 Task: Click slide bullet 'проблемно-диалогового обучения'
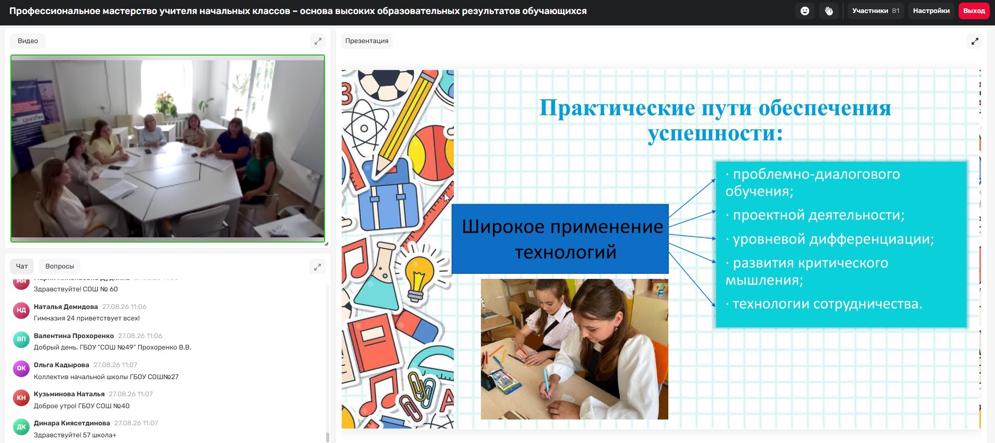[x=813, y=183]
